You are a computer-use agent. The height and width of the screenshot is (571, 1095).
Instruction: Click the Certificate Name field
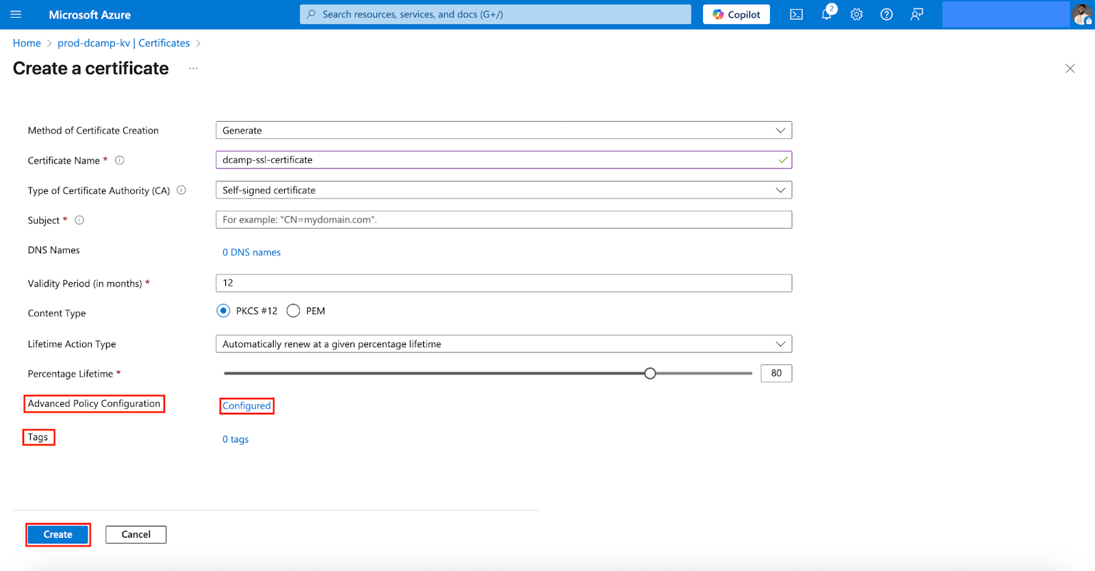coord(504,160)
